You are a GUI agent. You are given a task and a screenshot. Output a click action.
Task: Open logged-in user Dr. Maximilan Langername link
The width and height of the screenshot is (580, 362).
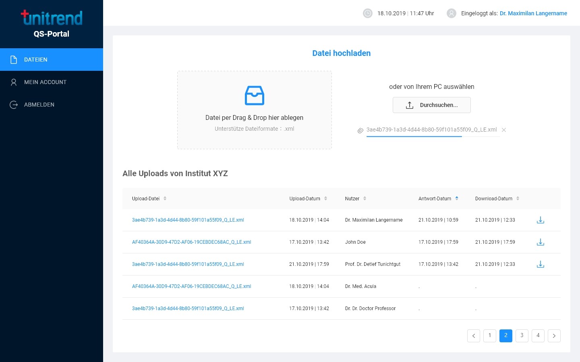(533, 13)
